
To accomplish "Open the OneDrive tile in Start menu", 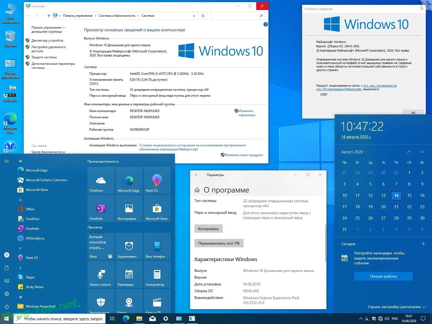I will click(x=101, y=180).
